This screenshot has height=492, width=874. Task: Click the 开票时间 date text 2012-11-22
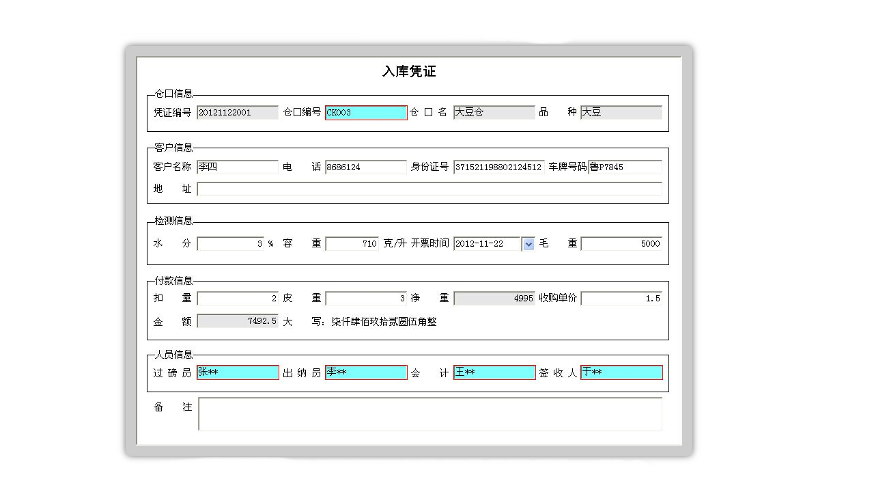tap(486, 244)
